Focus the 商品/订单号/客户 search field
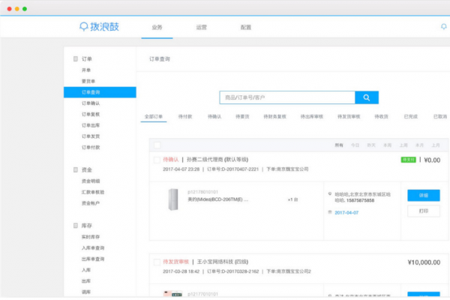This screenshot has width=450, height=300. click(286, 97)
